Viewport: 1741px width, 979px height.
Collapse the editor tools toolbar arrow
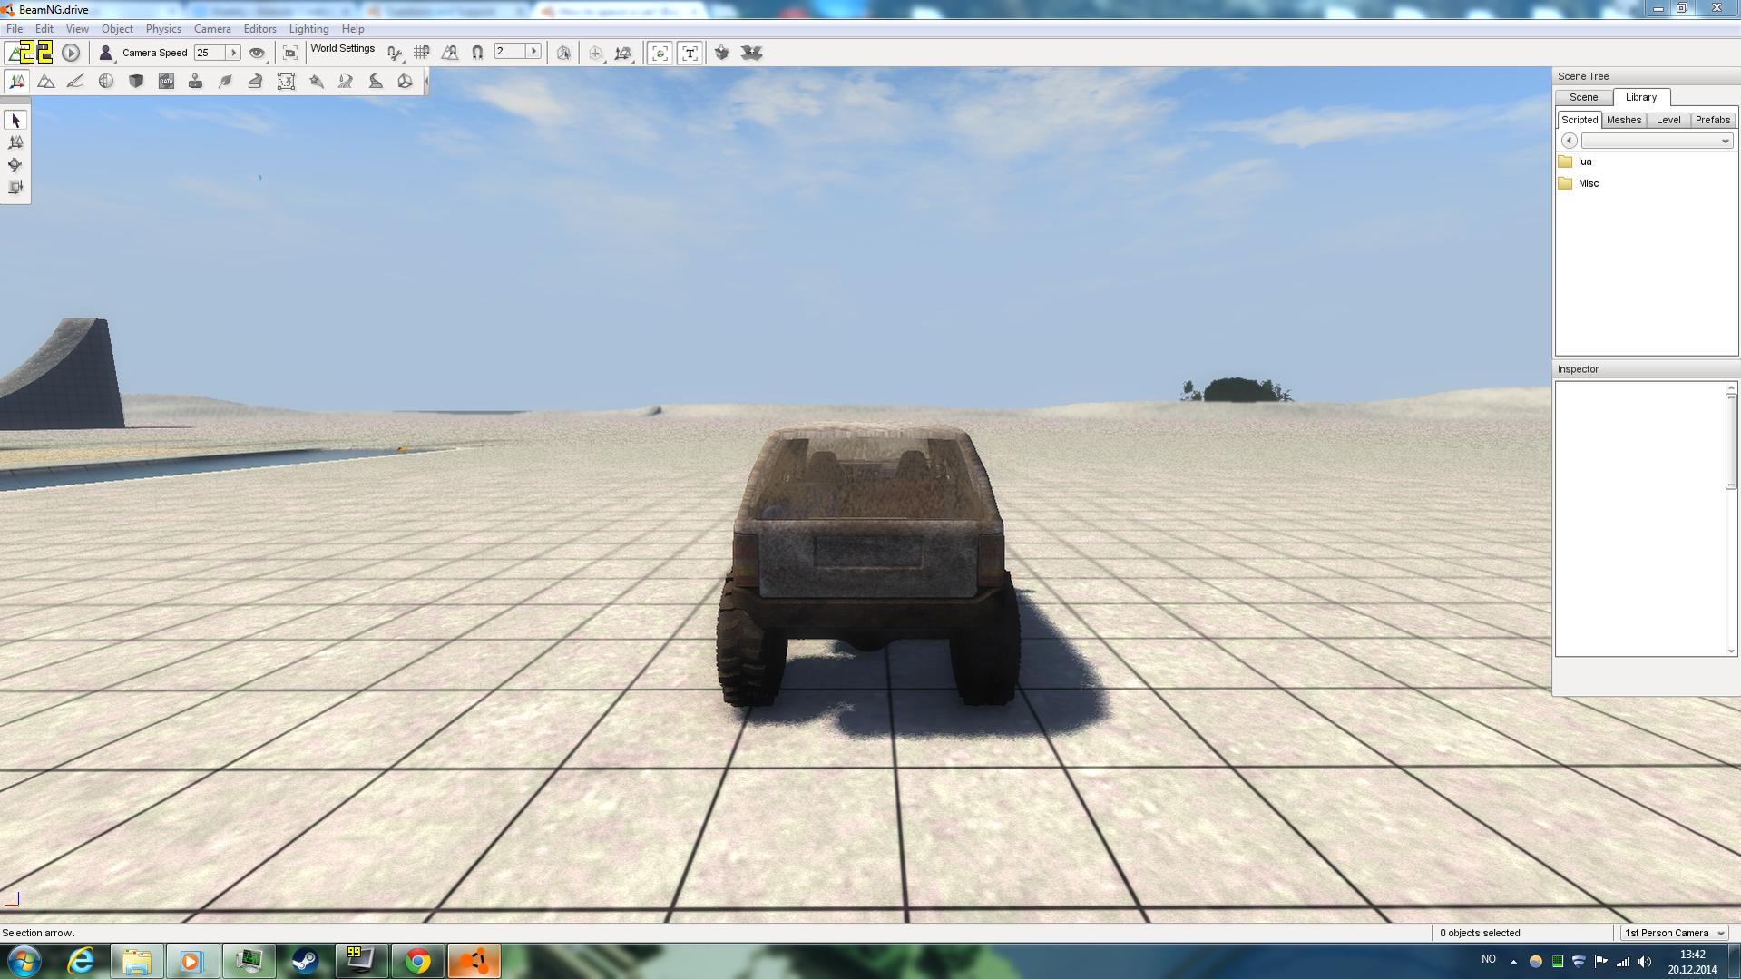point(425,82)
